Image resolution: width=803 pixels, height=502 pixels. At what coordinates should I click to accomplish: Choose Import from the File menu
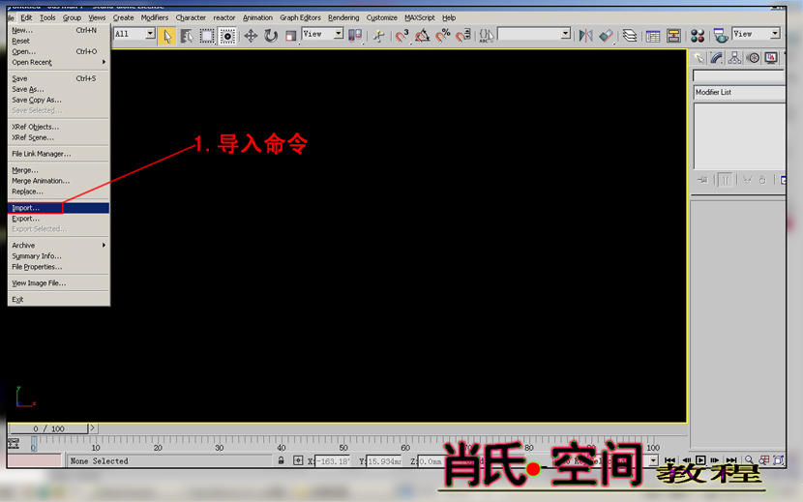pos(58,208)
